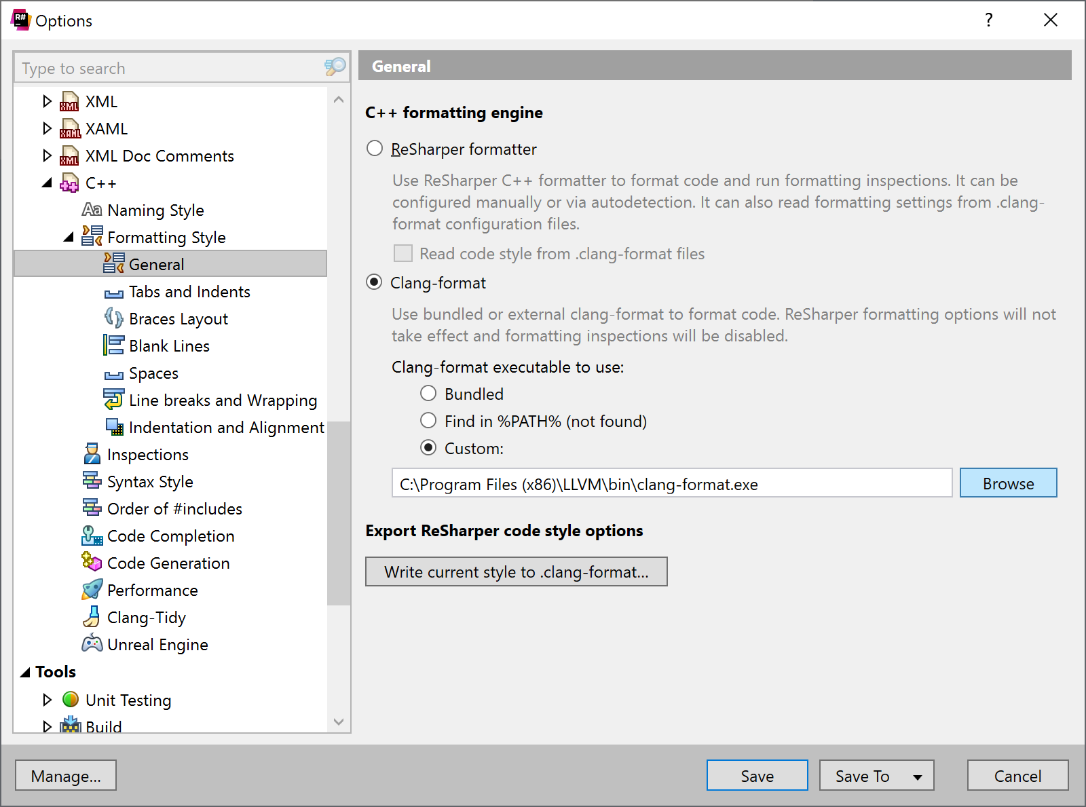1086x807 pixels.
Task: Click the Unit Testing icon
Action: click(71, 699)
